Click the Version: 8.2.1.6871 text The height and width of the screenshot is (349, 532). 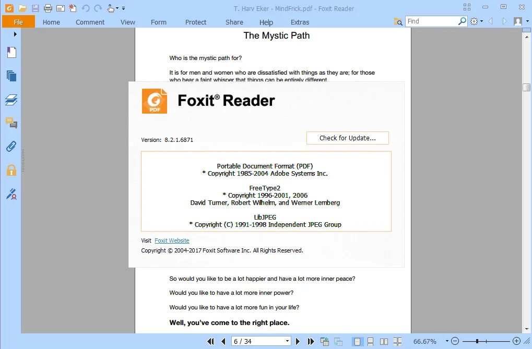pos(167,140)
